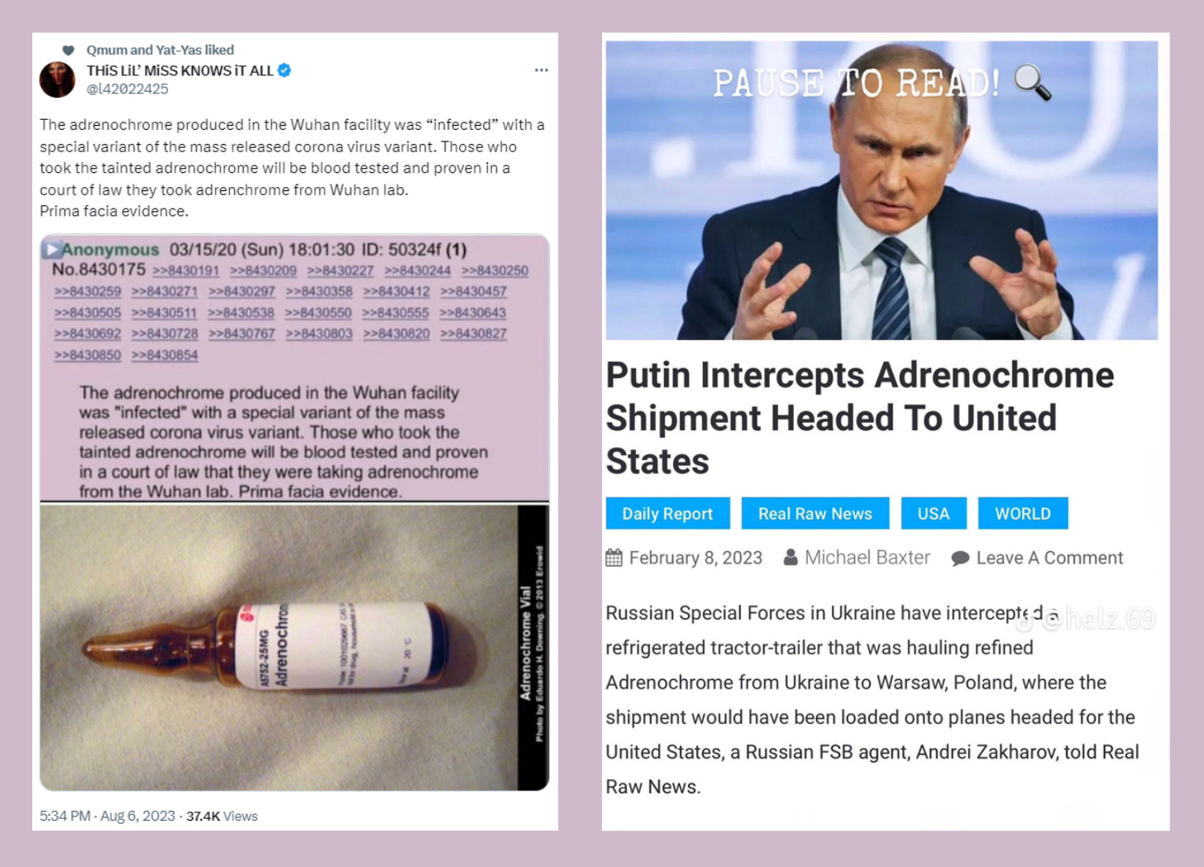Click the magnifying glass on Putin image
The height and width of the screenshot is (867, 1204).
pyautogui.click(x=1032, y=82)
